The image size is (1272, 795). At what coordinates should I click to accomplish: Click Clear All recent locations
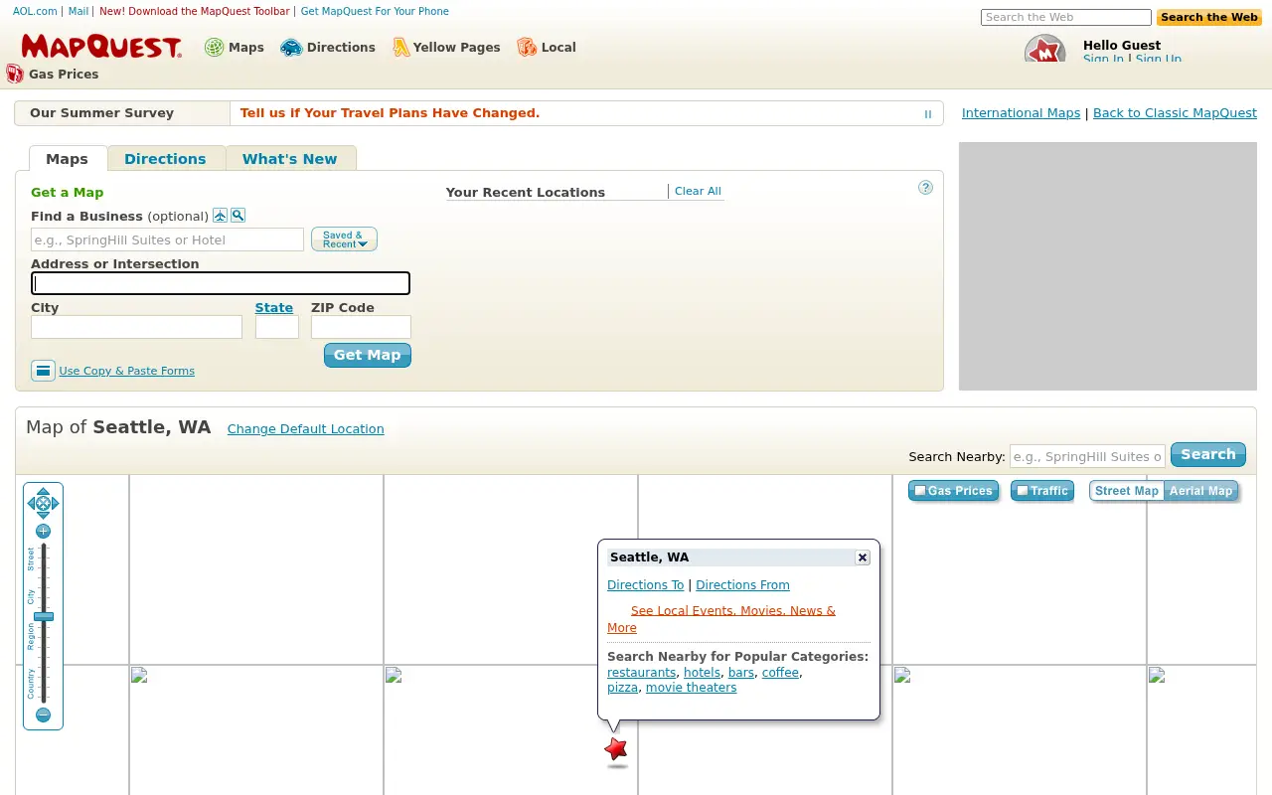click(x=698, y=191)
